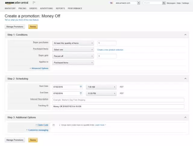Open the ADVERTISING menu

click(x=46, y=8)
